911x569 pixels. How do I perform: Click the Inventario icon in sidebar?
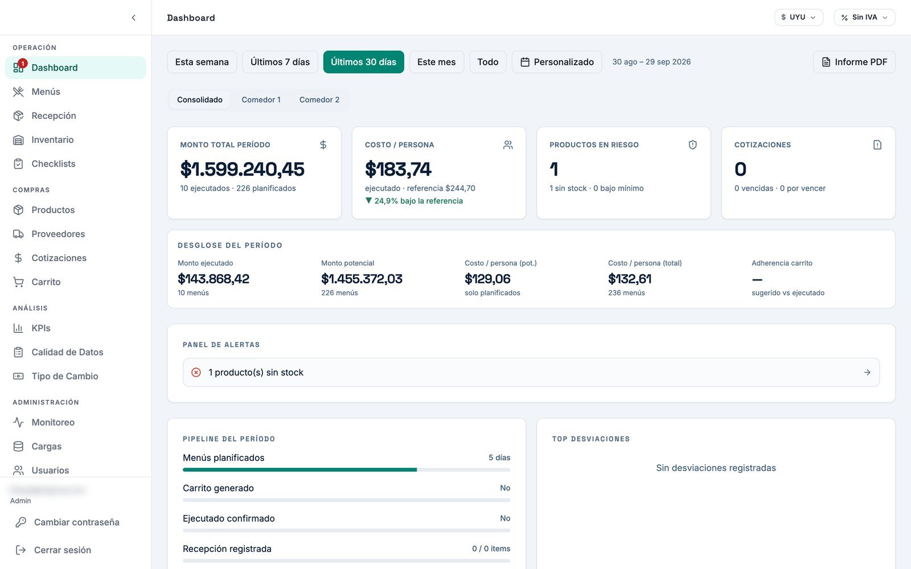pos(18,140)
